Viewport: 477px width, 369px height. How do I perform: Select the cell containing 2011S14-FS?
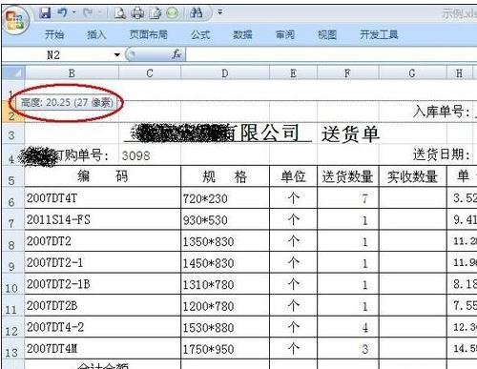(103, 219)
